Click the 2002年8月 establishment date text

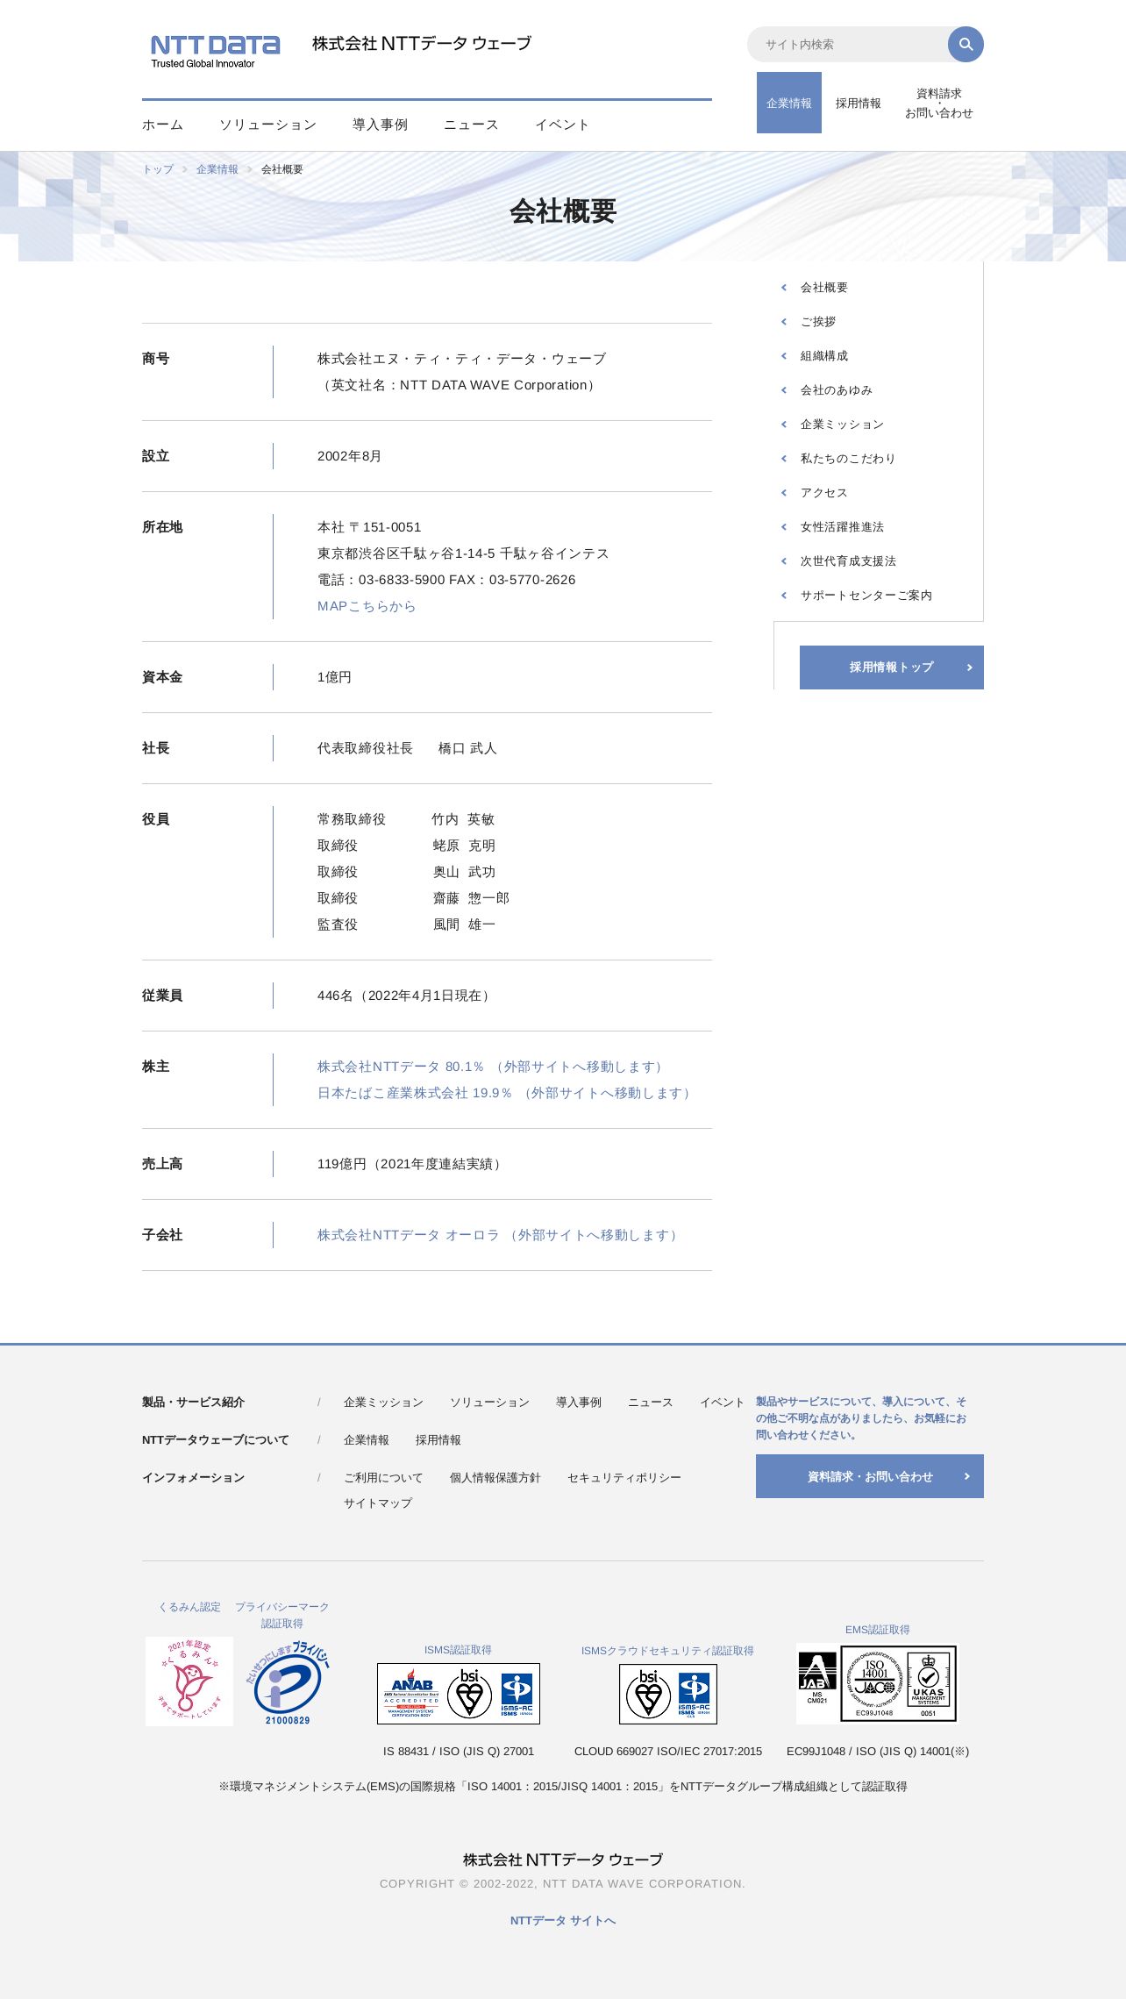pyautogui.click(x=349, y=456)
